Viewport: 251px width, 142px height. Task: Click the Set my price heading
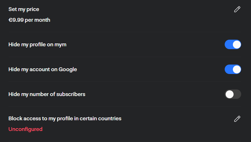tap(24, 9)
